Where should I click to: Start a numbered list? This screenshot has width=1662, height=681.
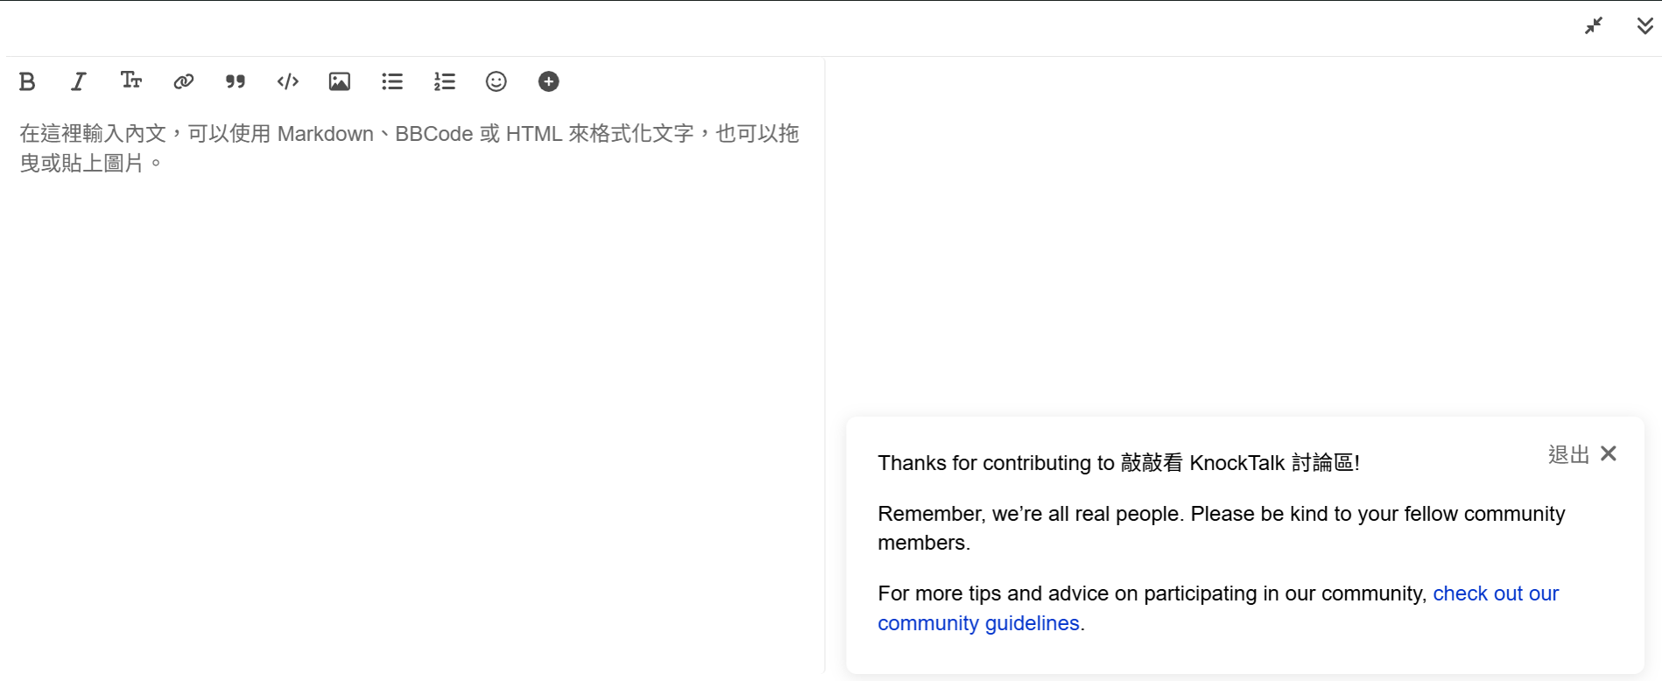(x=444, y=81)
